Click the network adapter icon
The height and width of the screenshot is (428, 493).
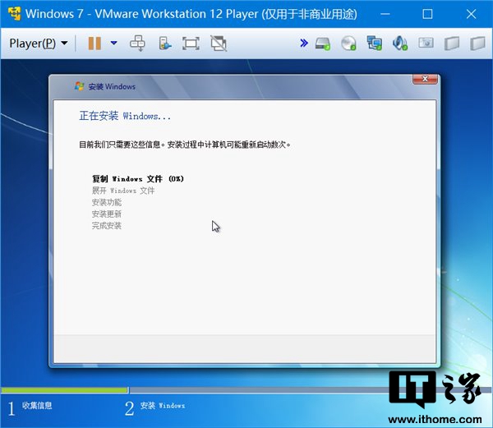click(x=374, y=43)
